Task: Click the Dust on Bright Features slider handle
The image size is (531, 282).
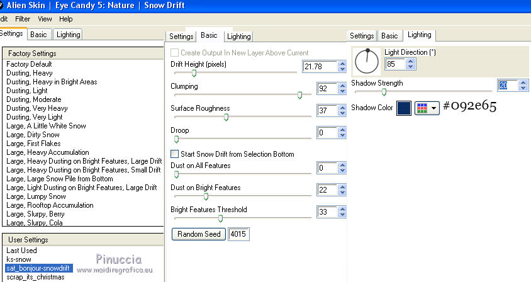Action: (x=206, y=196)
